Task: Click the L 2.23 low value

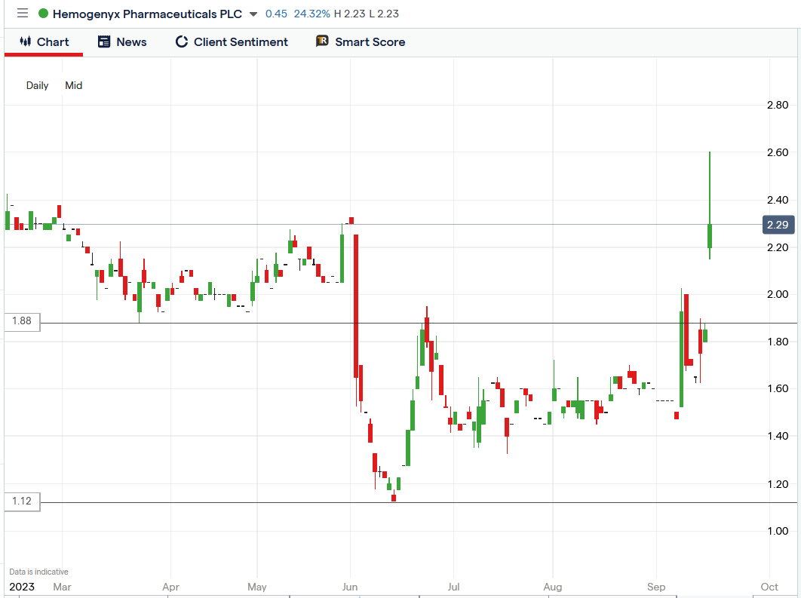Action: click(384, 14)
